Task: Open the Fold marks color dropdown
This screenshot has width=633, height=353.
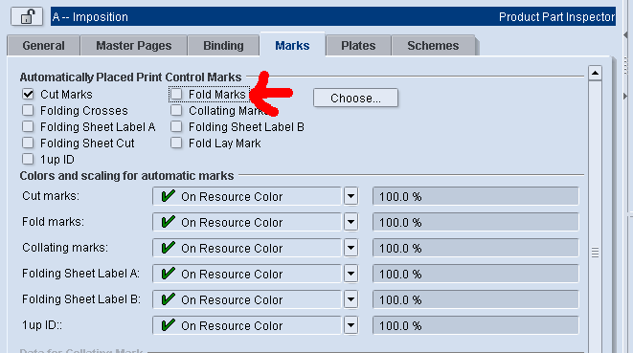Action: [350, 222]
